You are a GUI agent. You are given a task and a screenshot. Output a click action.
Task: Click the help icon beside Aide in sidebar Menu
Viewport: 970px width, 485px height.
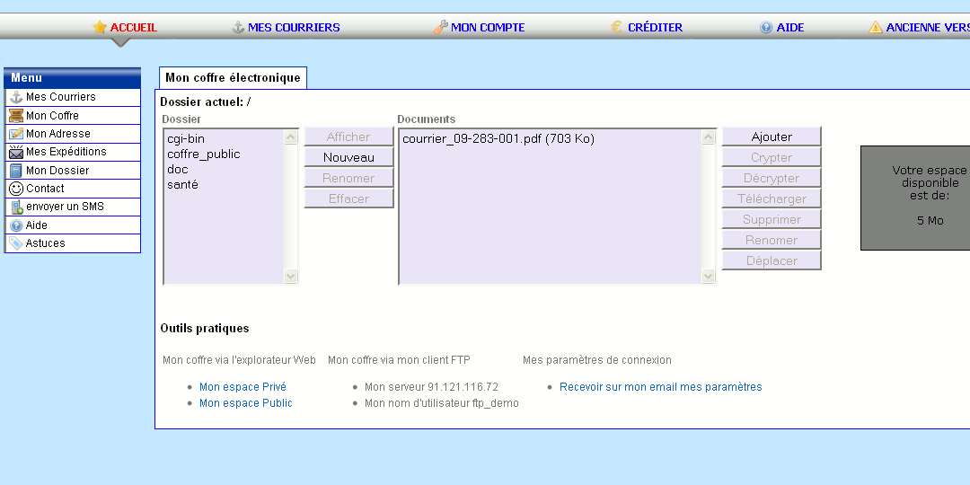16,225
